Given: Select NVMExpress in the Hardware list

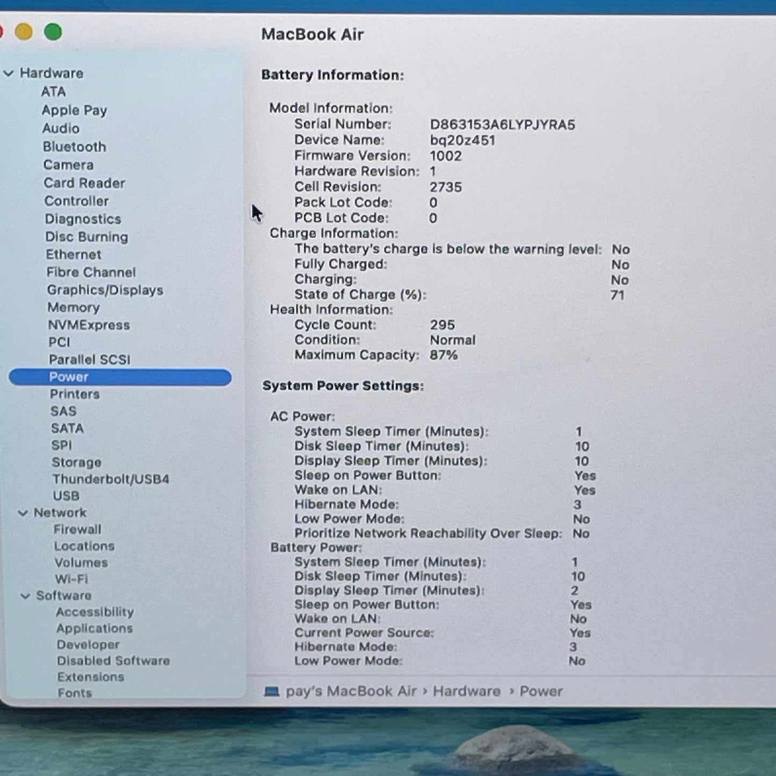Looking at the screenshot, I should pyautogui.click(x=89, y=325).
